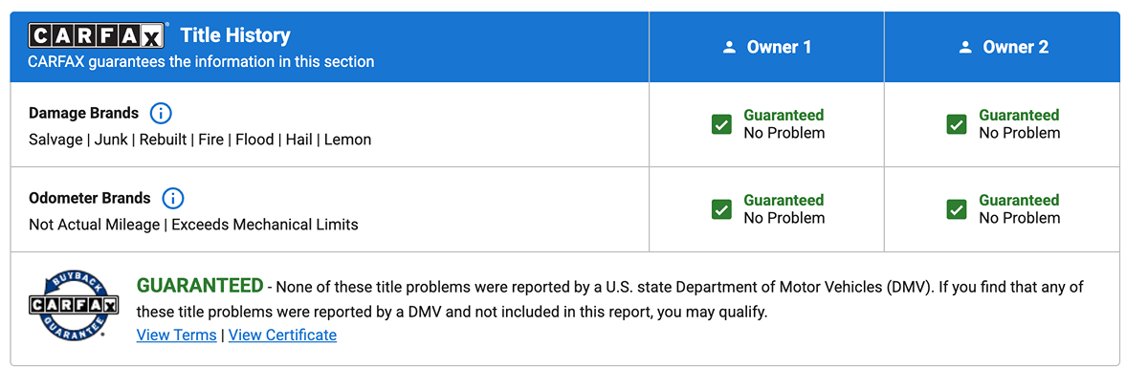
Task: Click Guaranteed text for Owner 2 Odometer Brands
Action: tap(1019, 201)
